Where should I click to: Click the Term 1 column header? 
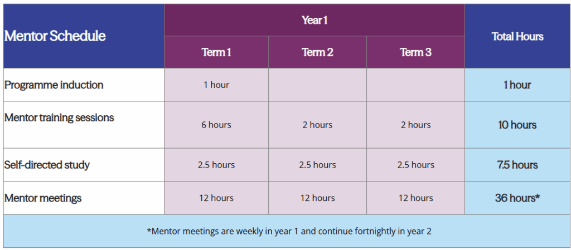coord(216,52)
